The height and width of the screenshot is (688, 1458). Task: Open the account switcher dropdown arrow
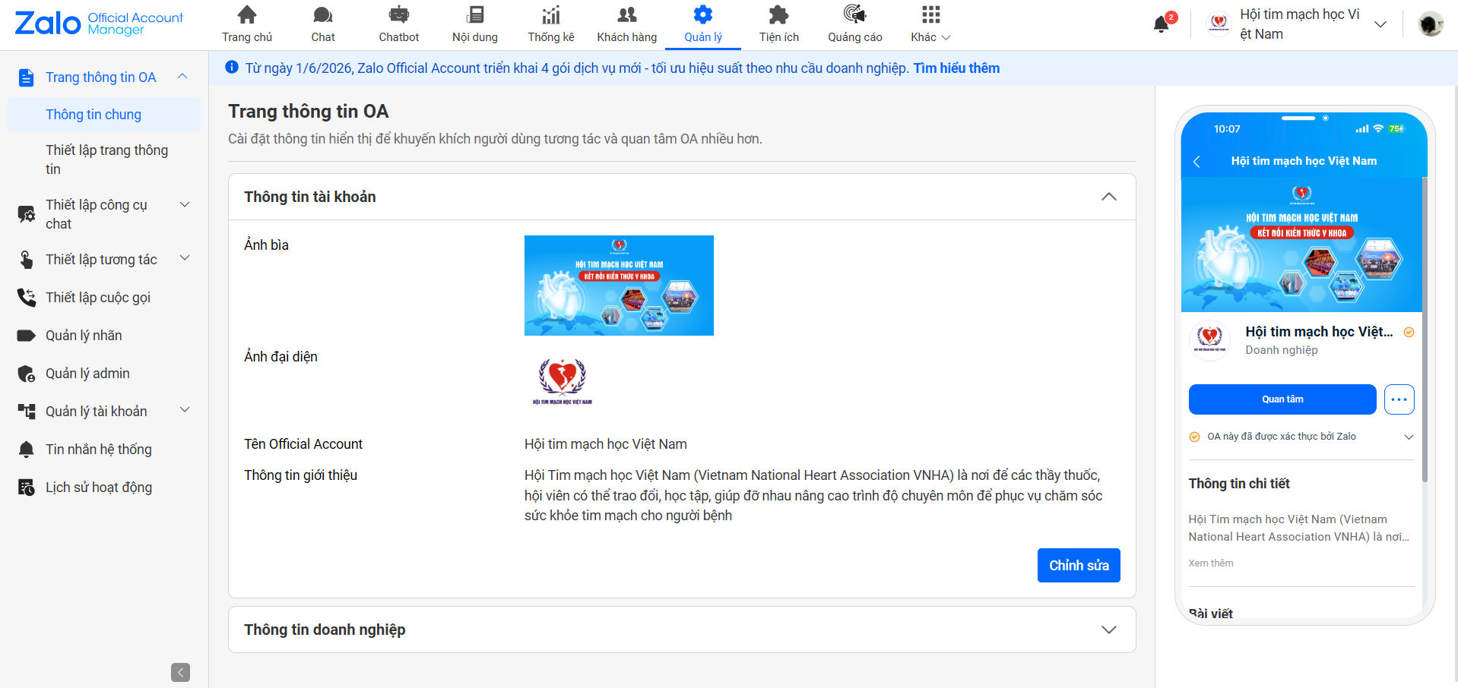(x=1380, y=24)
